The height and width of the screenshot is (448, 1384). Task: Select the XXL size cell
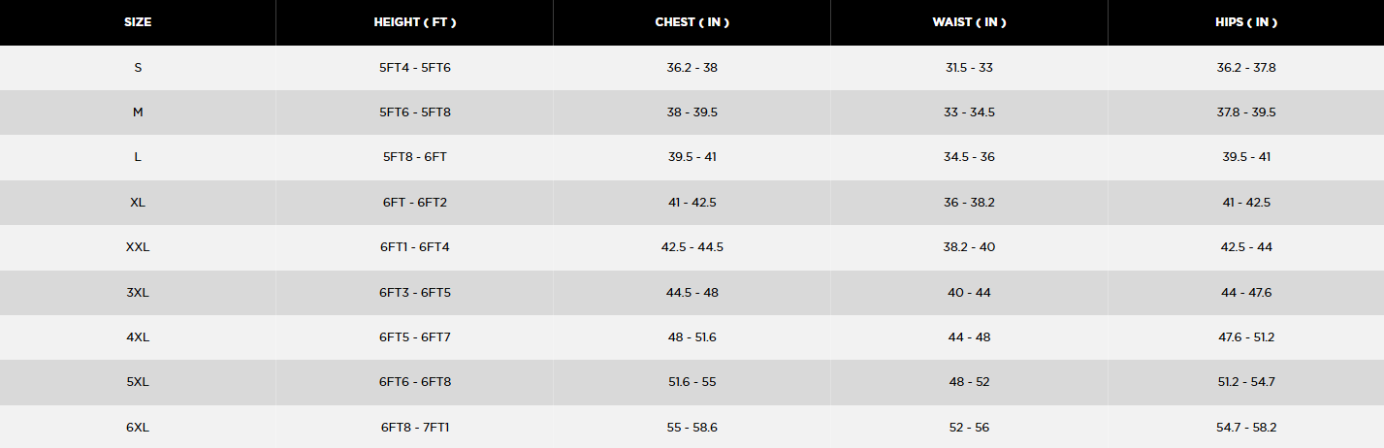(138, 247)
